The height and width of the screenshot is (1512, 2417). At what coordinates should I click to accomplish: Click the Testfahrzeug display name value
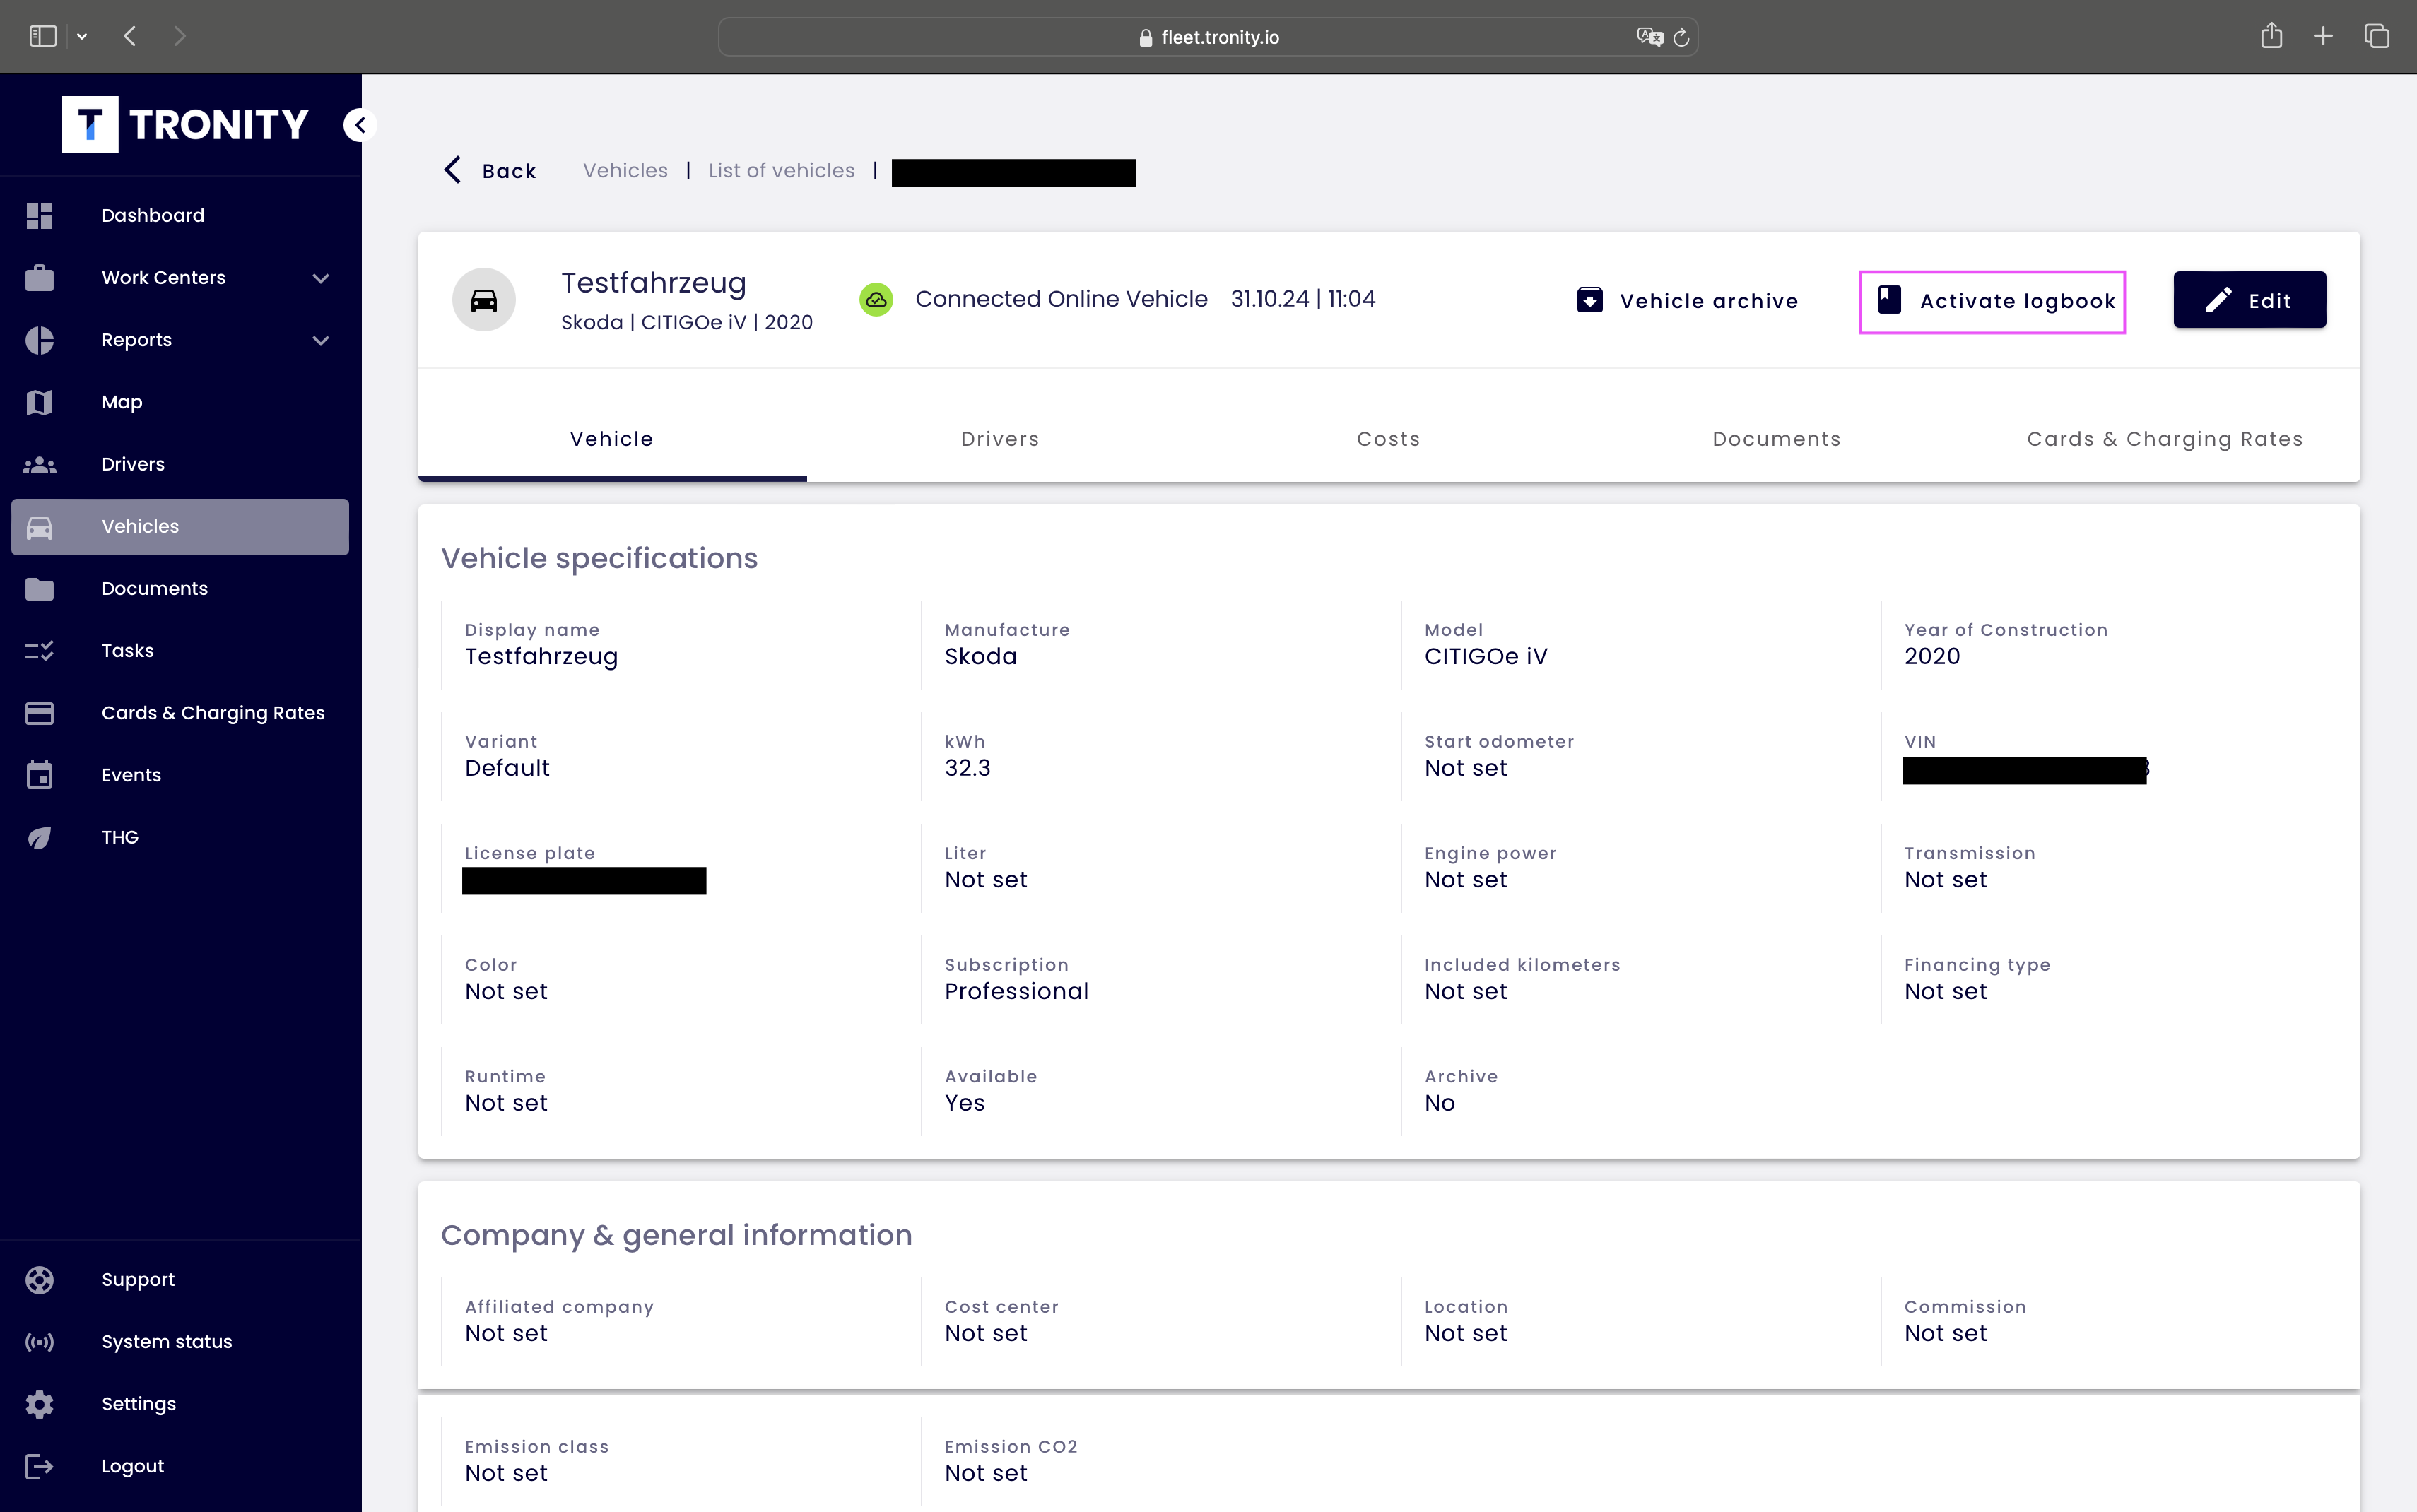click(x=541, y=657)
